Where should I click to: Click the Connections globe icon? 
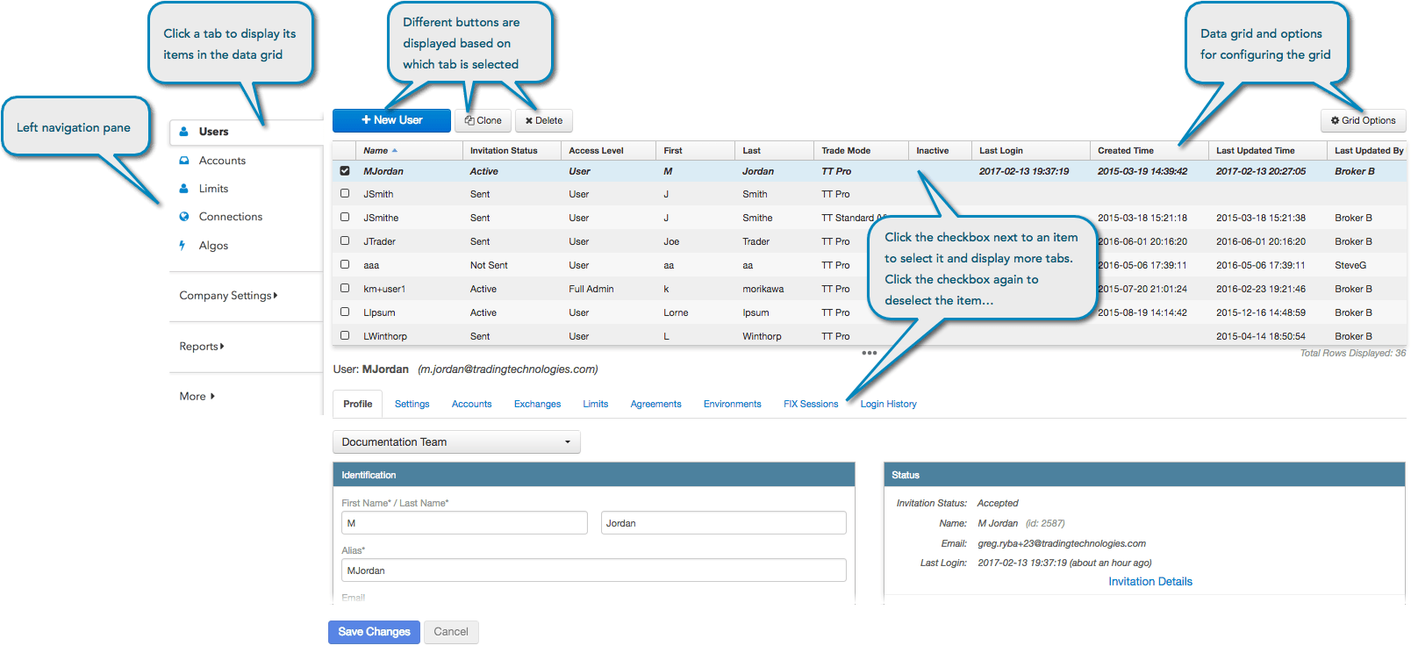[184, 217]
